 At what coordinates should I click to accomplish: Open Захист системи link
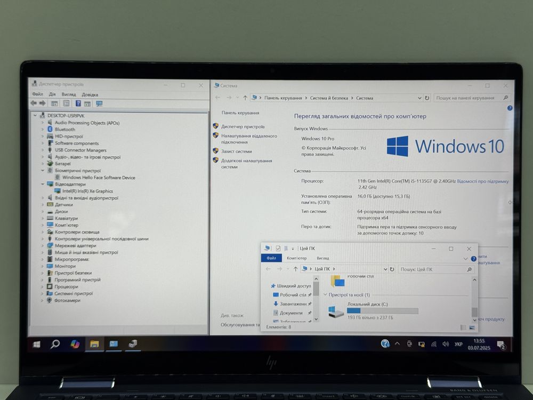pyautogui.click(x=237, y=151)
